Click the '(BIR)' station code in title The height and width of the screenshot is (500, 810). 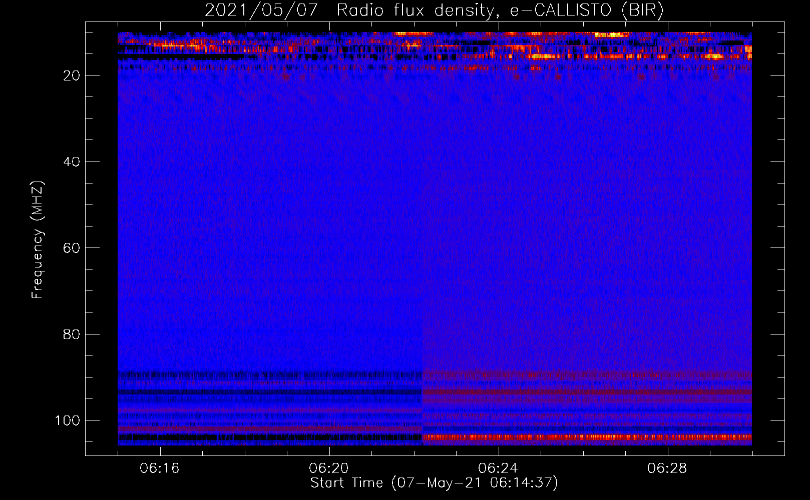(642, 10)
